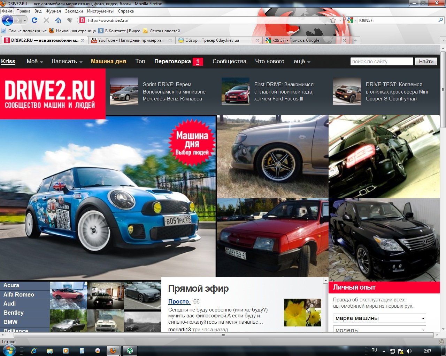Click the Google search engine icon
The height and width of the screenshot is (356, 446).
[x=350, y=20]
